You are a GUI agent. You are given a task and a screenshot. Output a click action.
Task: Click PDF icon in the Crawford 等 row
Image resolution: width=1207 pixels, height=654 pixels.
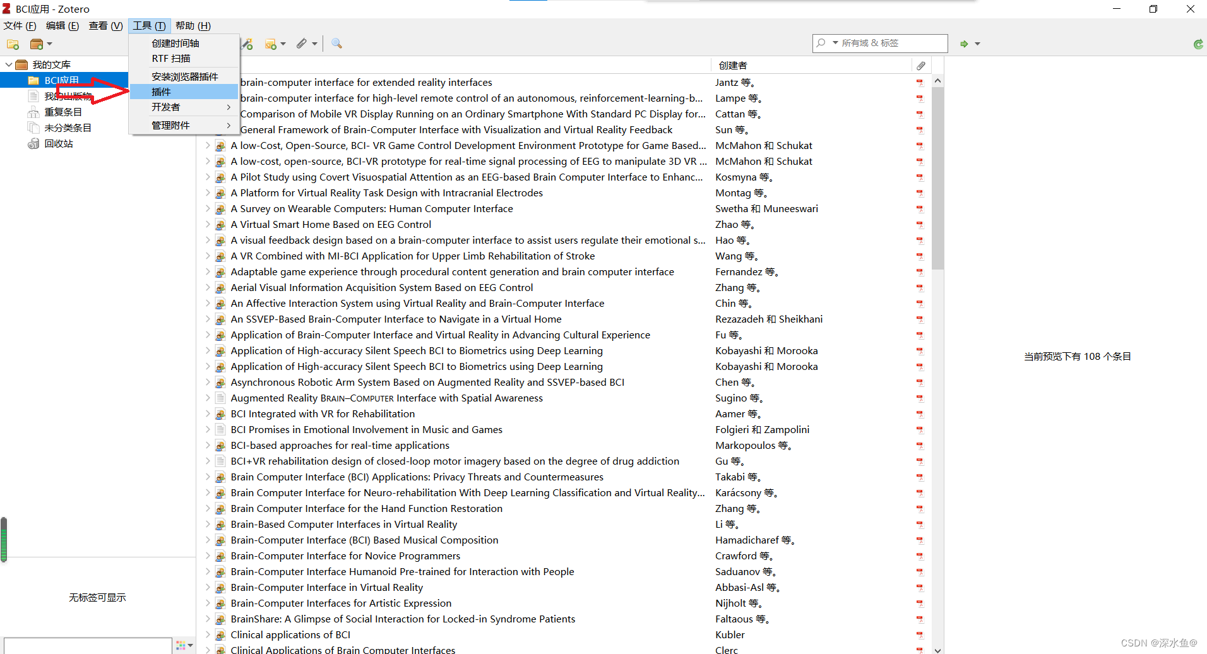click(x=920, y=556)
